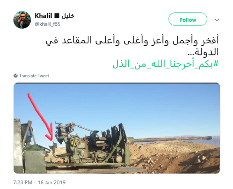
Task: Click the bold Khalil display name
Action: 43,16
